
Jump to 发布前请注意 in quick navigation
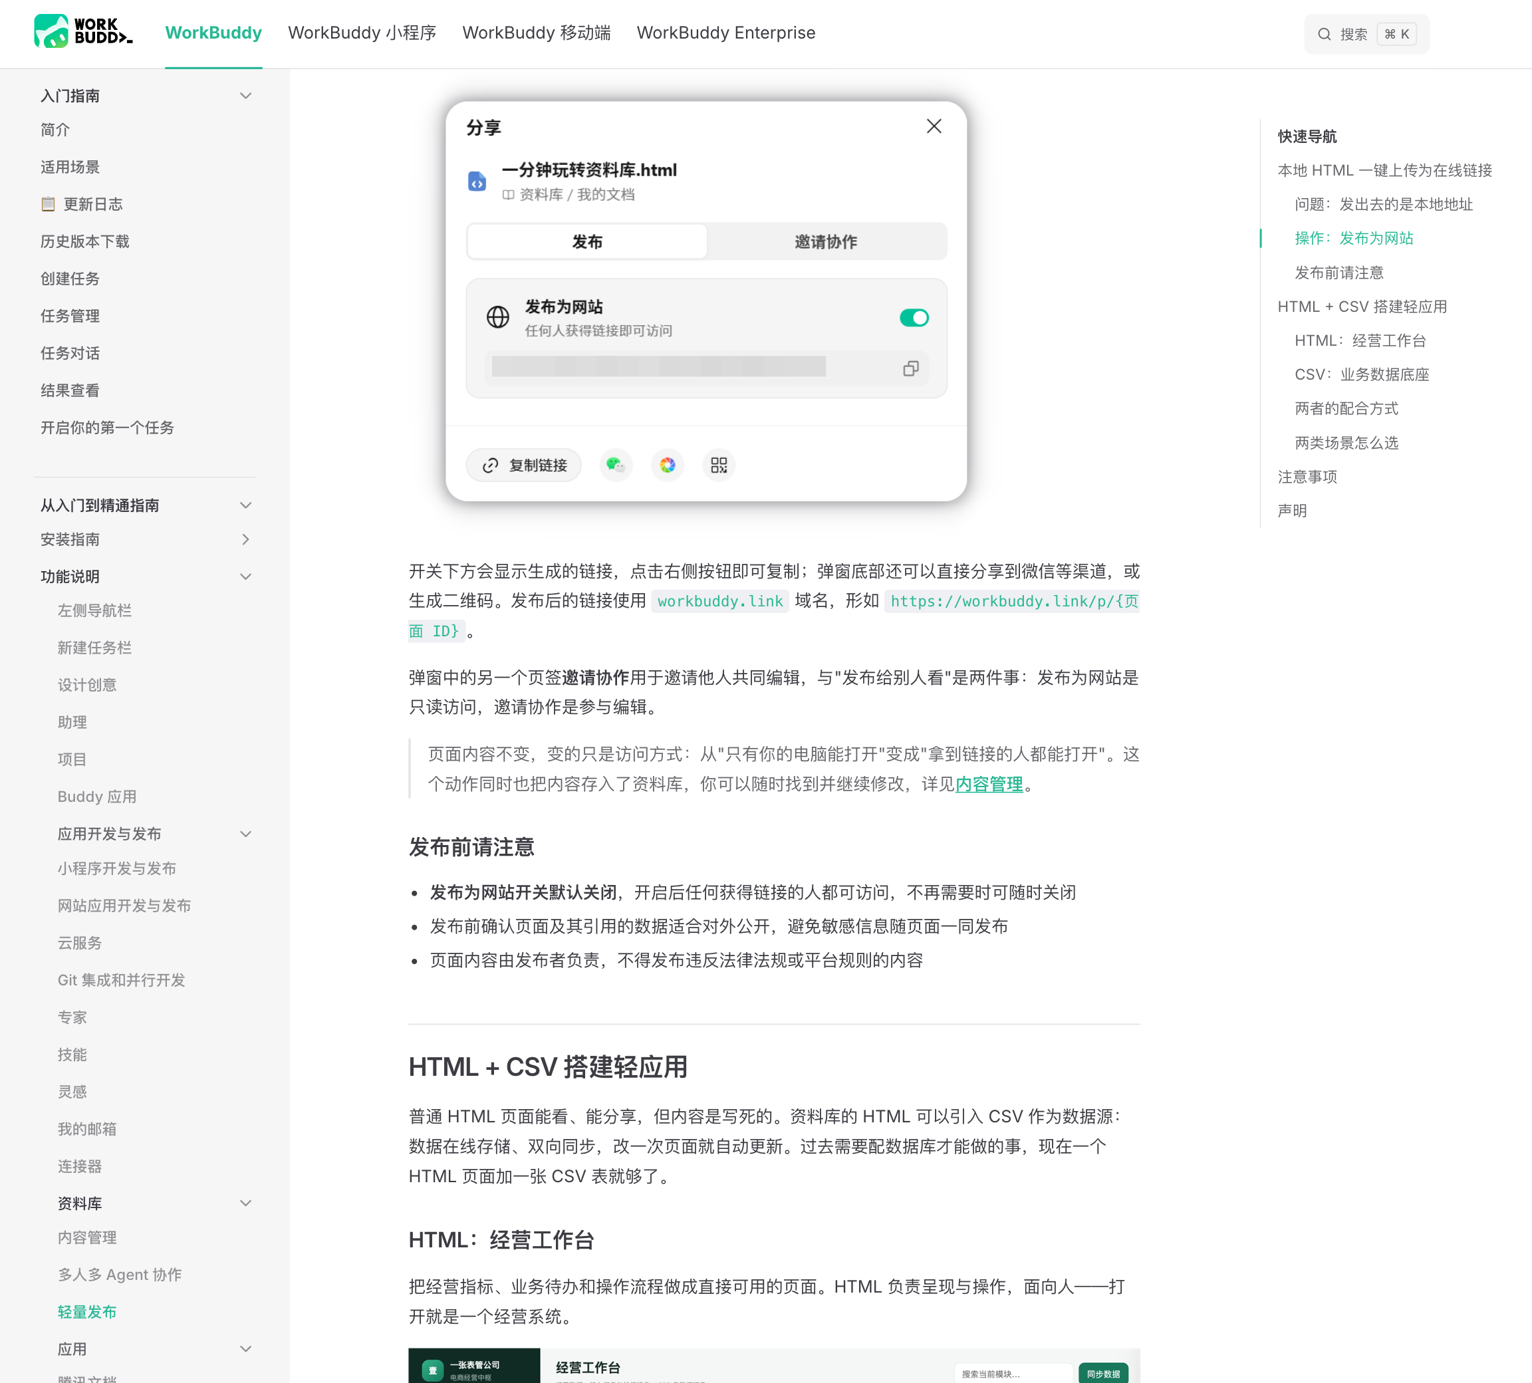pyautogui.click(x=1339, y=273)
